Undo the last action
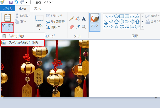Viewport: 160px width, 108px height. (x=16, y=2)
